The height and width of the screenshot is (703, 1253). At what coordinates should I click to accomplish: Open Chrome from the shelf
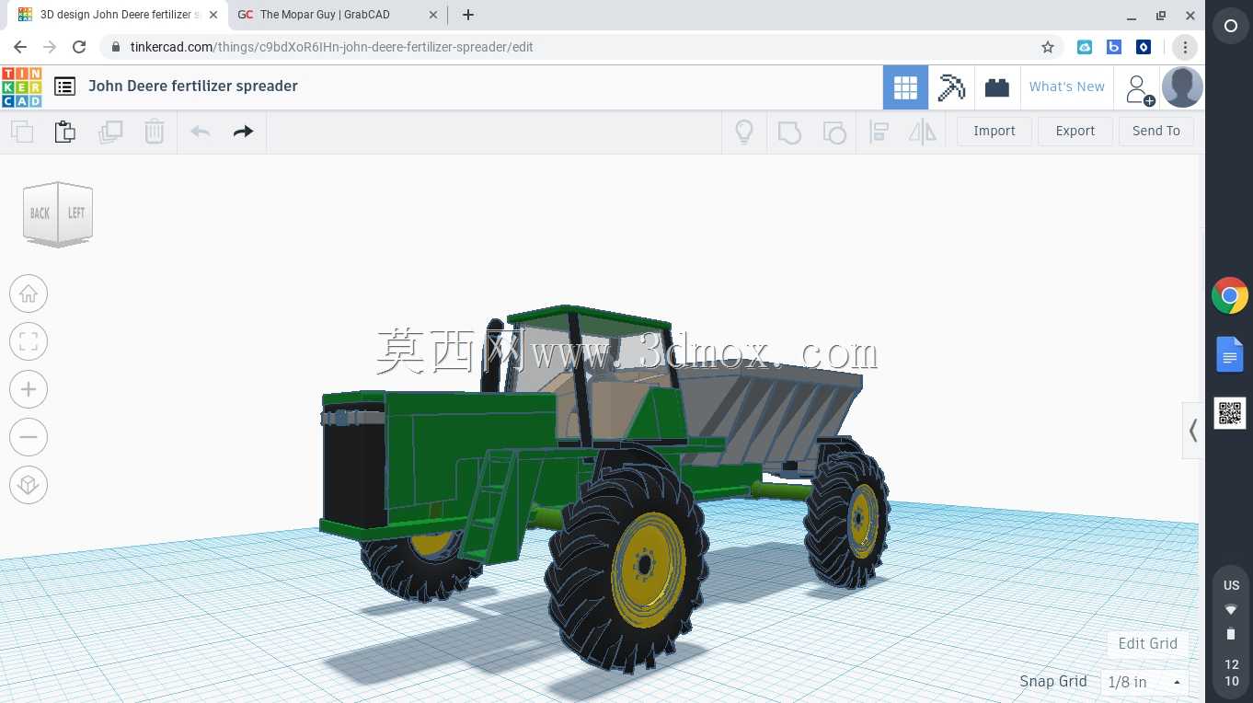coord(1230,295)
